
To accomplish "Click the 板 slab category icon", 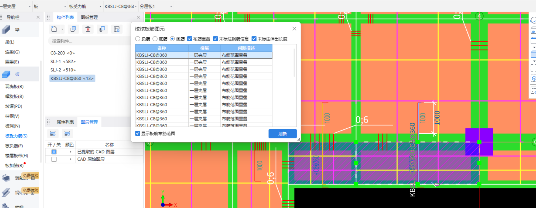I will (x=6, y=74).
